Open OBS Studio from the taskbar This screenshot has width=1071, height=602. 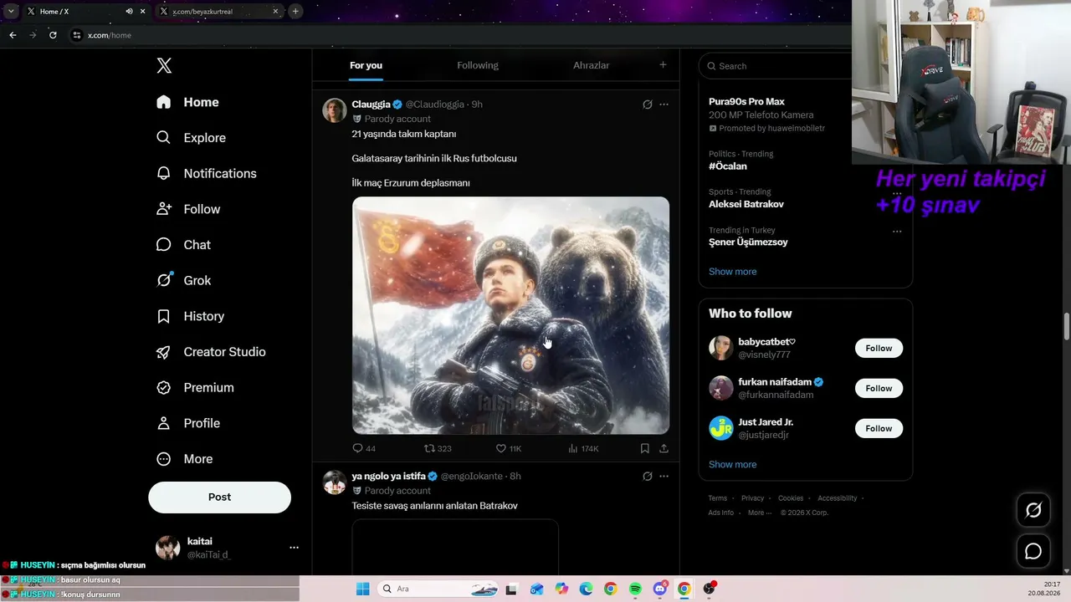(710, 589)
